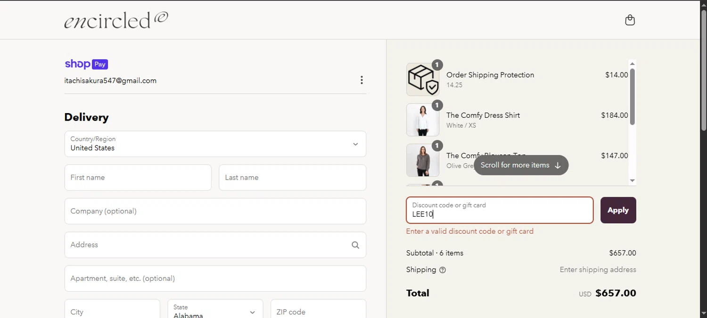Click the Order Shipping Protection thumbnail
Screen dimensions: 707x318
(423, 80)
